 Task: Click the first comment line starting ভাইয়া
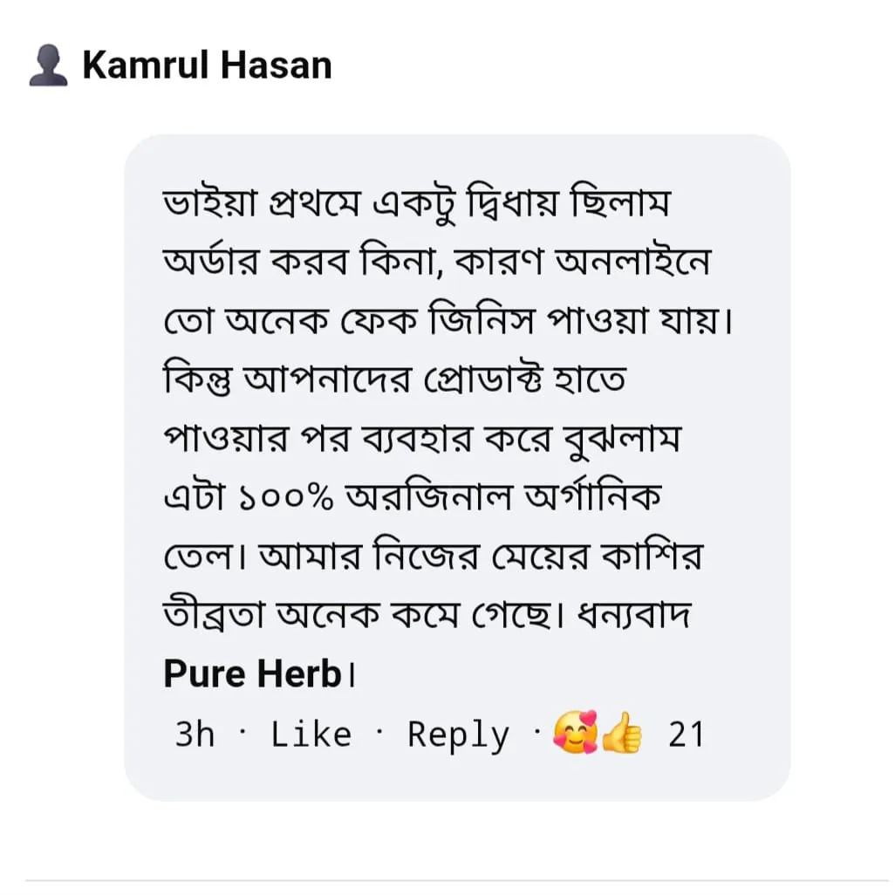coord(417,202)
